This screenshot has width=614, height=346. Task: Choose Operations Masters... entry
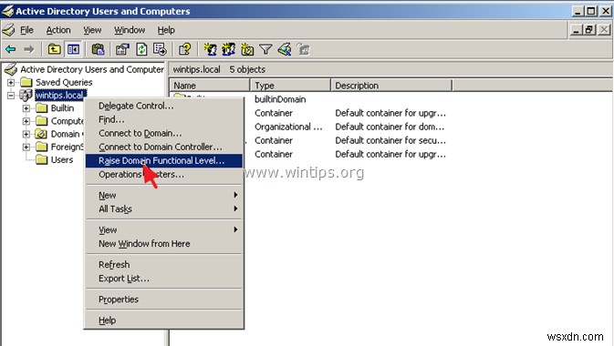[x=164, y=175]
